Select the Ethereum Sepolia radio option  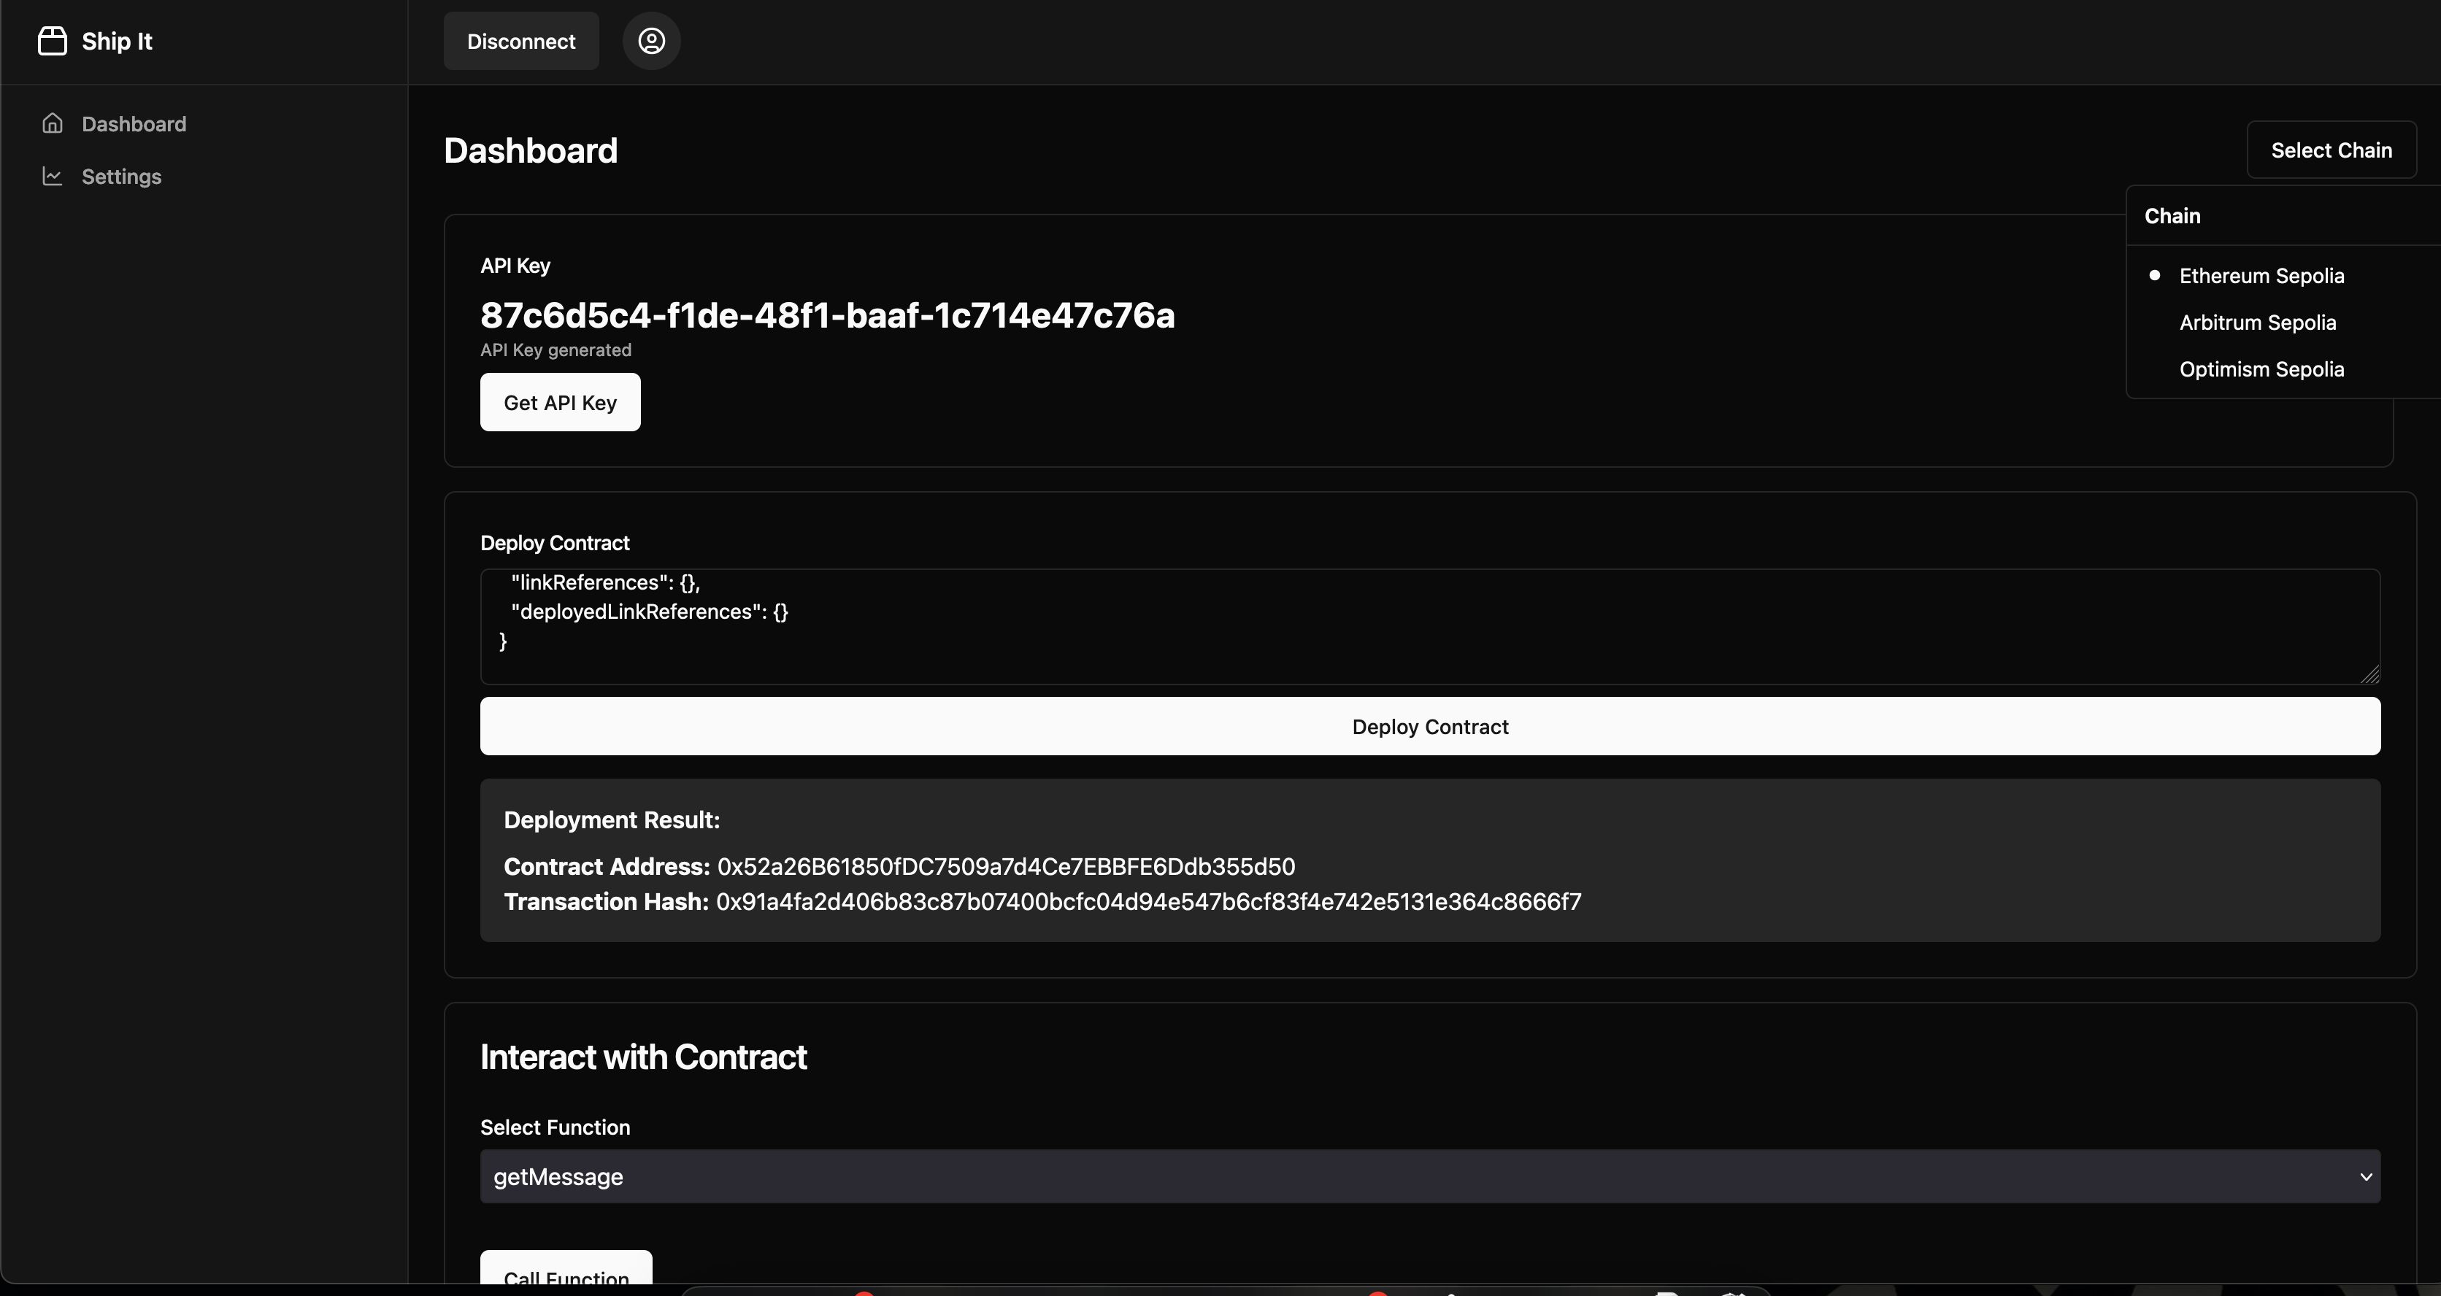click(x=2261, y=276)
